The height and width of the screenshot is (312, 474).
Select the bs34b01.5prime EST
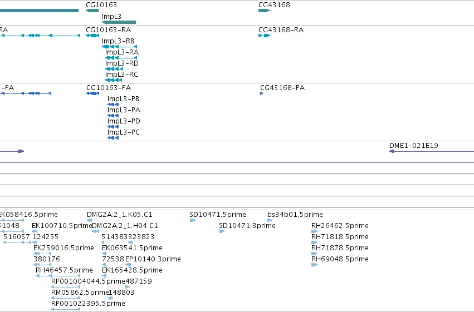click(270, 221)
